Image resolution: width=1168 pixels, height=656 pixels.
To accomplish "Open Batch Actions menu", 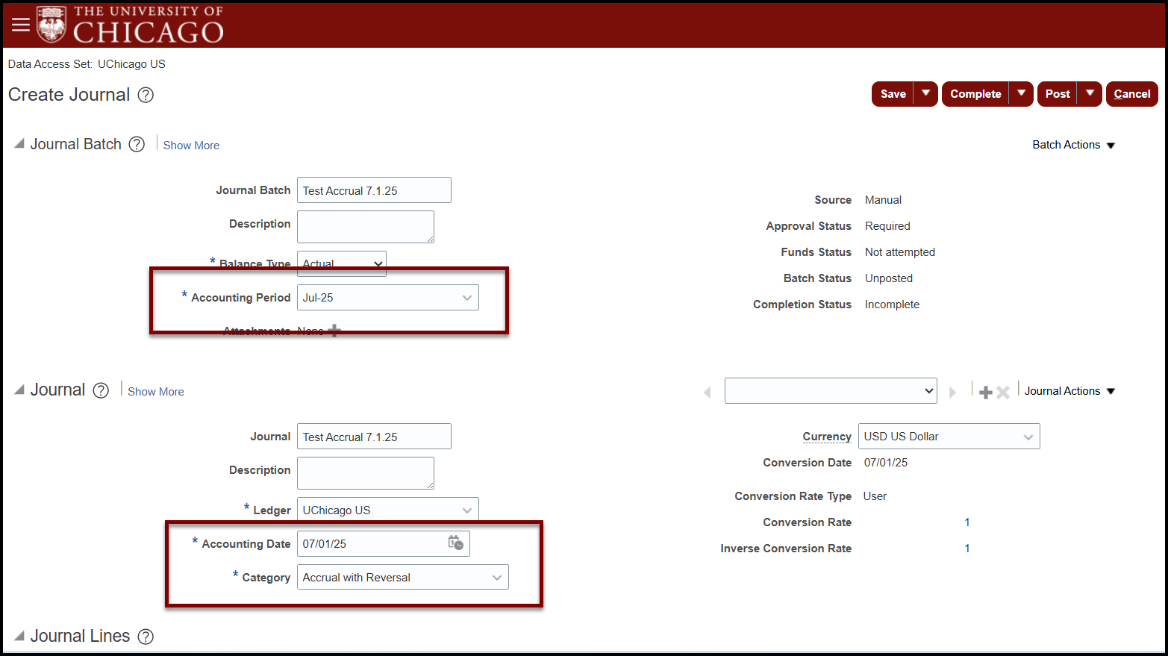I will [1073, 145].
